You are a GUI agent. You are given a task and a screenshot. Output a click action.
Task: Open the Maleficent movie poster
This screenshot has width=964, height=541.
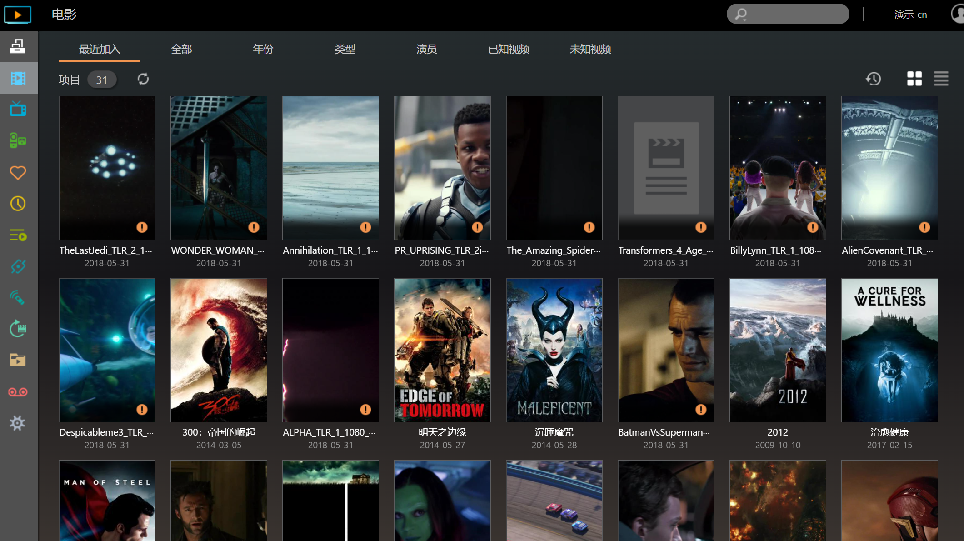pyautogui.click(x=554, y=350)
